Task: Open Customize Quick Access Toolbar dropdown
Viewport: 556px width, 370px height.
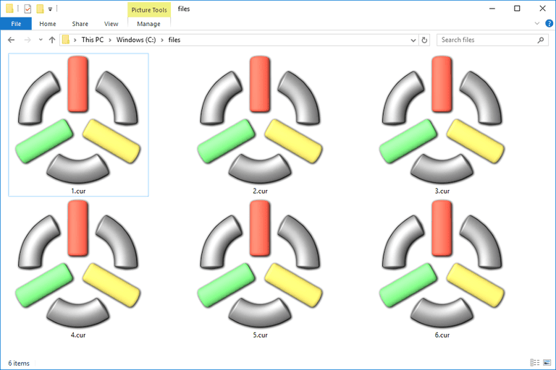Action: (51, 9)
